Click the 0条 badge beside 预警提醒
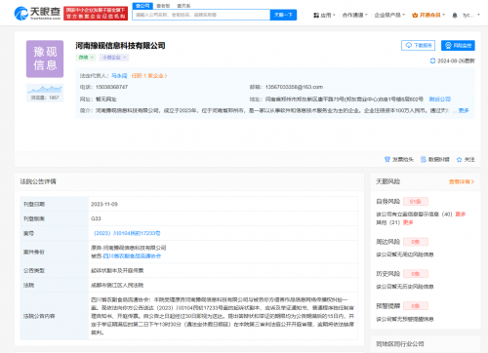Viewport: 488px width, 353px height. point(416,306)
